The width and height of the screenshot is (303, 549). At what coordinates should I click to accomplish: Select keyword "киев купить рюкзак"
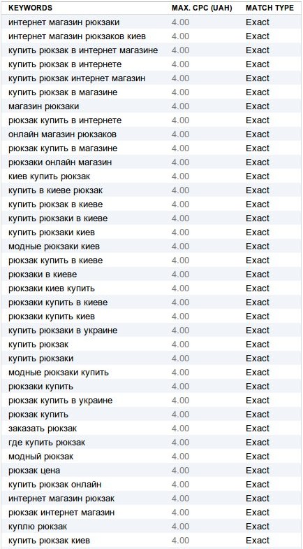(49, 176)
